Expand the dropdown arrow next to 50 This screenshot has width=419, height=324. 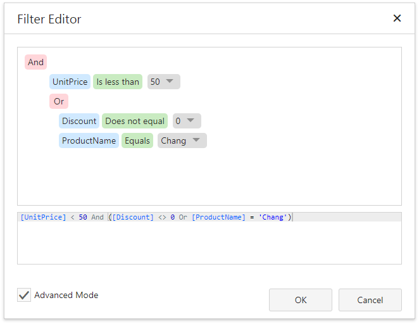coord(170,82)
